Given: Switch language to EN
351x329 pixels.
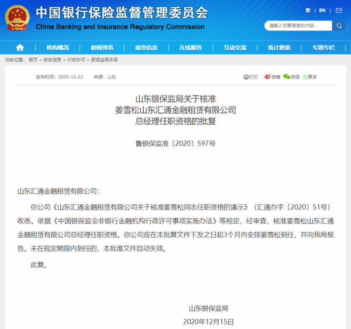Looking at the screenshot, I should pos(322,11).
